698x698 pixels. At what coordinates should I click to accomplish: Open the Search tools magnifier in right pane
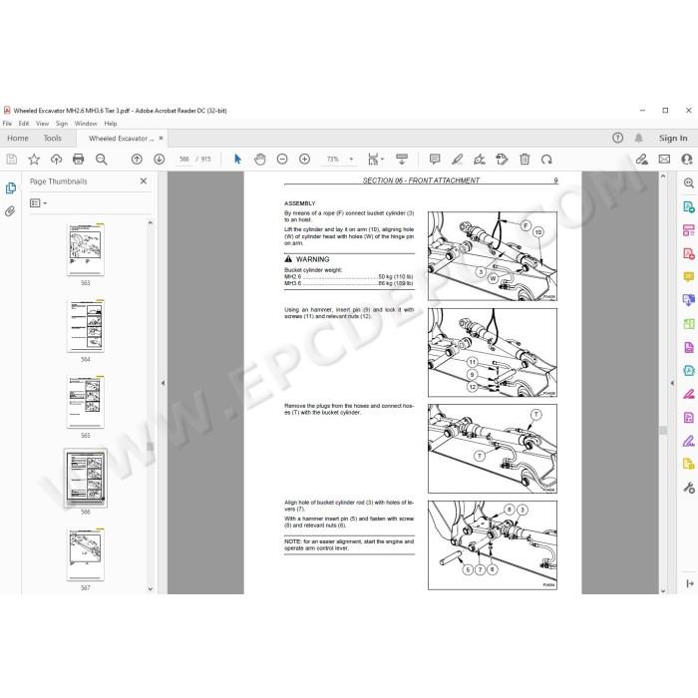click(689, 183)
